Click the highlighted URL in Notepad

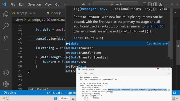coord(138,89)
